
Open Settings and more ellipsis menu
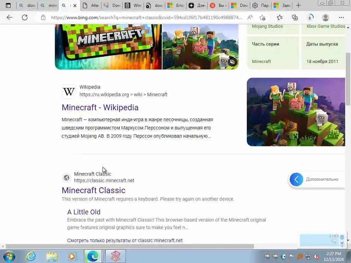(341, 17)
